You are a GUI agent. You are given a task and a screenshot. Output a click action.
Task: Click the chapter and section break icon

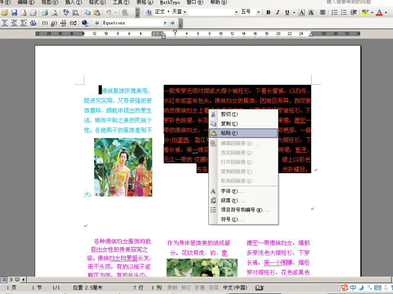(64, 23)
